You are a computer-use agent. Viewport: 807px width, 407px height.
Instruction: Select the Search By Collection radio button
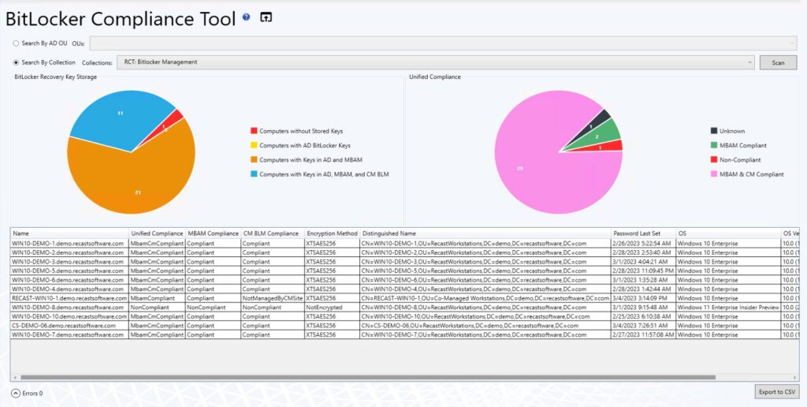17,62
